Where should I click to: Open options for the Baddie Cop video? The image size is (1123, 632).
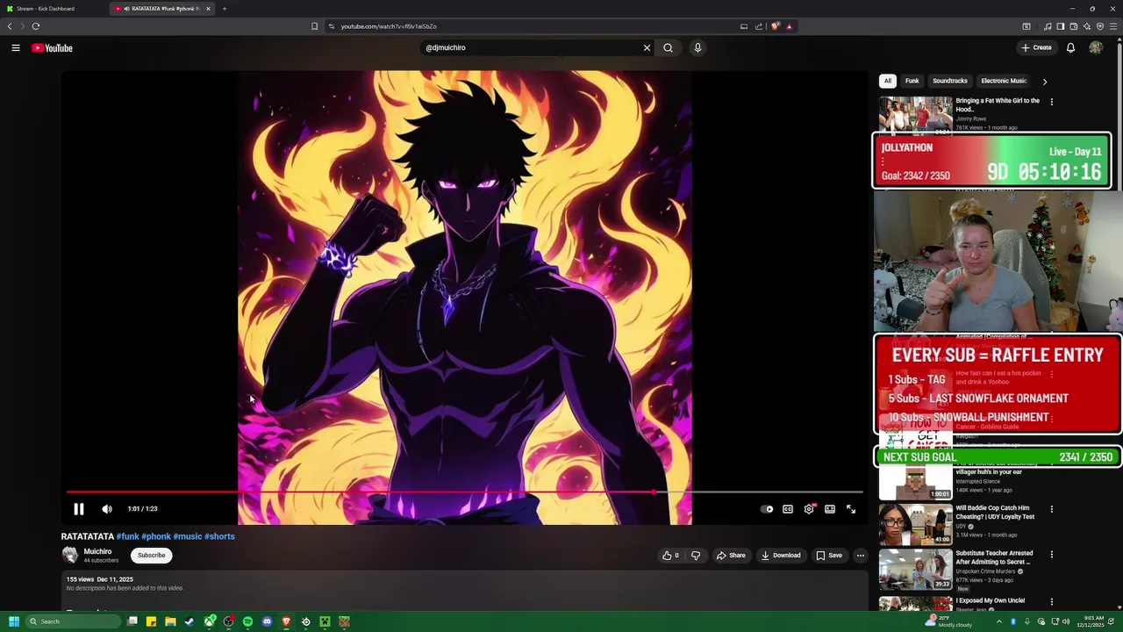tap(1051, 509)
